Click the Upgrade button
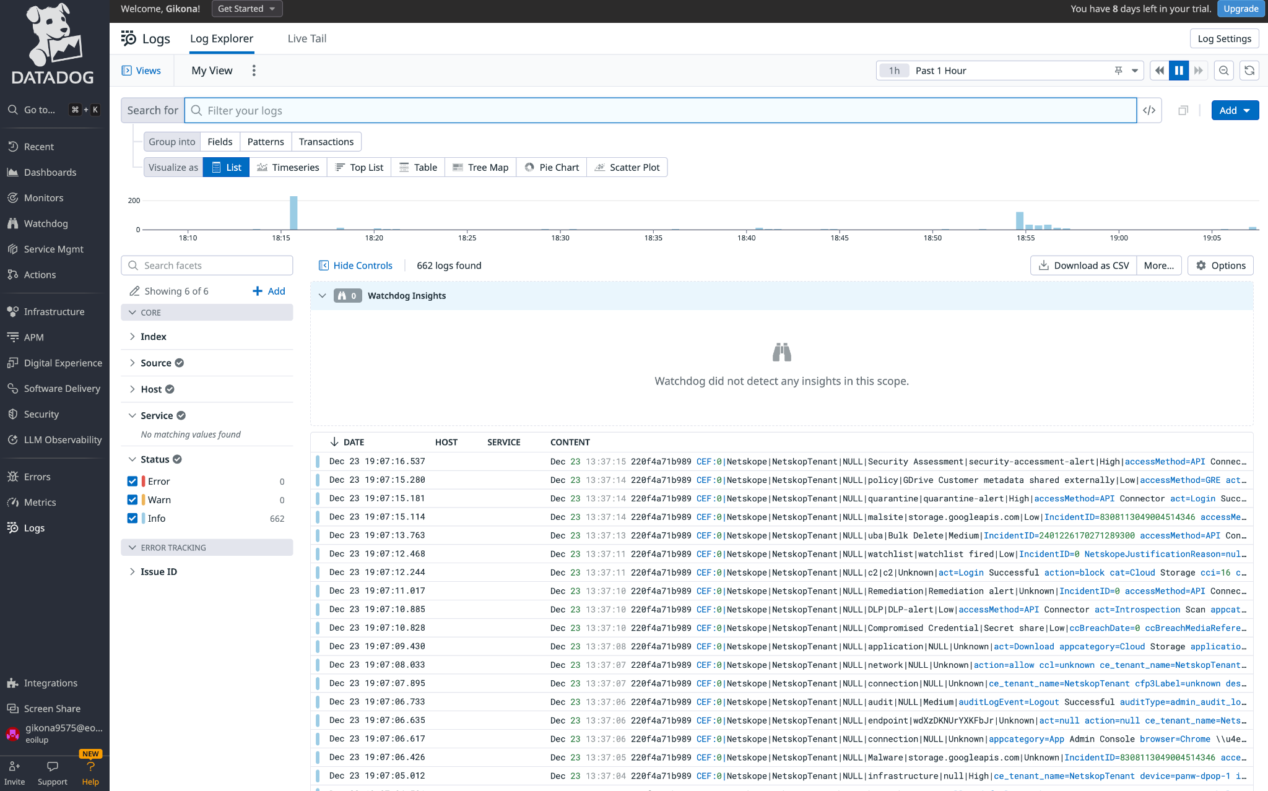 tap(1241, 9)
